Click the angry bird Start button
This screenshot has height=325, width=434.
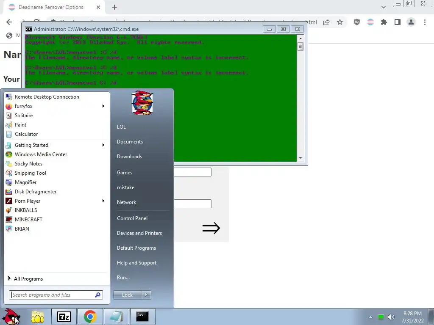[x=11, y=317]
